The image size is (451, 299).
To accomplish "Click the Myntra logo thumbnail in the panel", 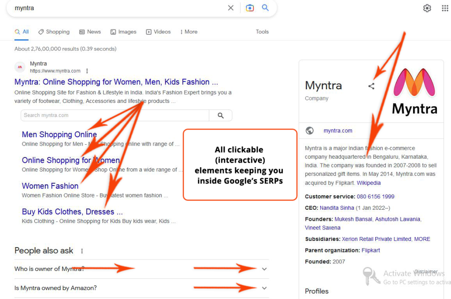I will tap(414, 90).
